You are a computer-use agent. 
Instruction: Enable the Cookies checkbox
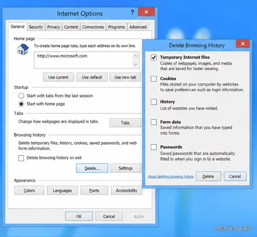click(154, 79)
